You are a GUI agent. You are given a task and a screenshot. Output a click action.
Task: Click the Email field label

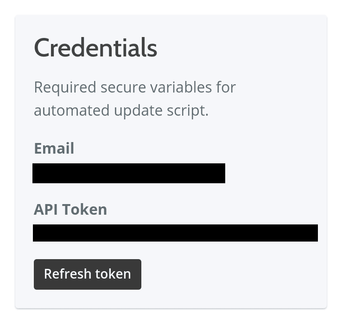(x=54, y=149)
